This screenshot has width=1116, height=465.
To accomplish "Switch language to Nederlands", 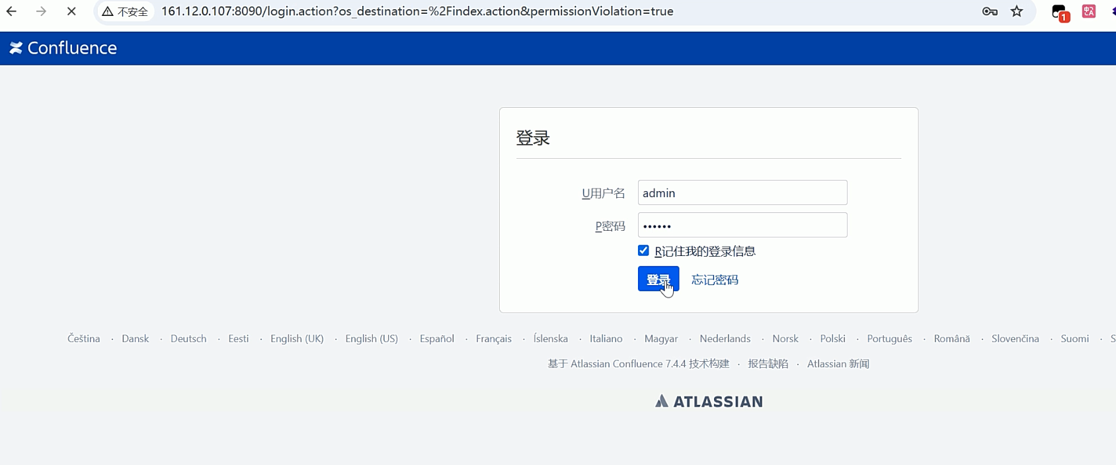I will pyautogui.click(x=725, y=338).
